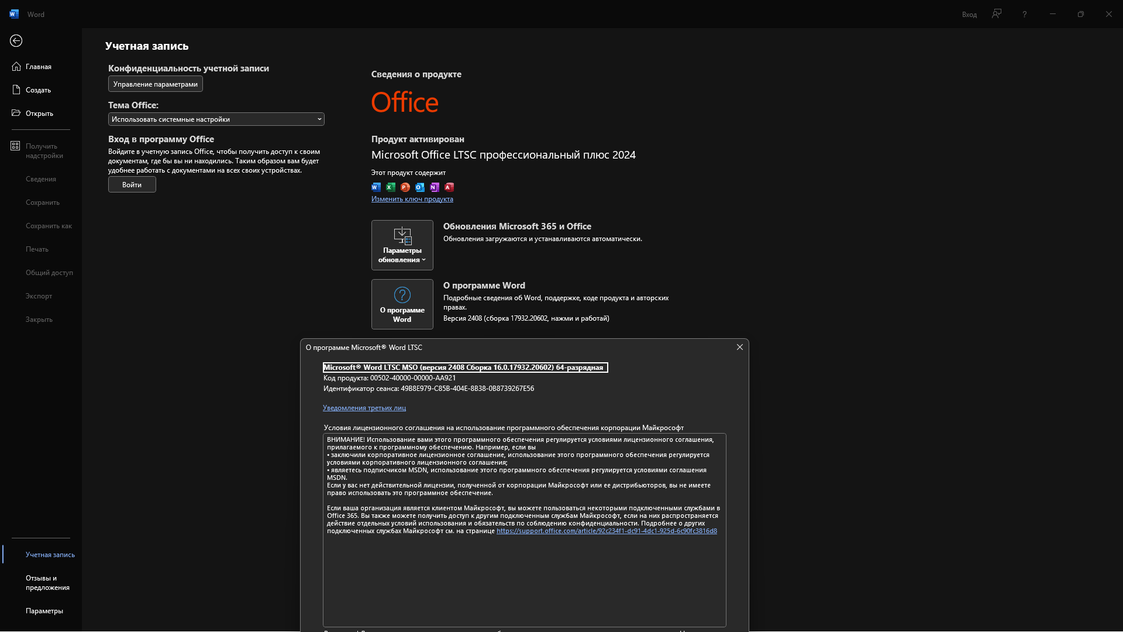Open Уведомления третьих лиц link
1123x632 pixels.
[x=364, y=408]
